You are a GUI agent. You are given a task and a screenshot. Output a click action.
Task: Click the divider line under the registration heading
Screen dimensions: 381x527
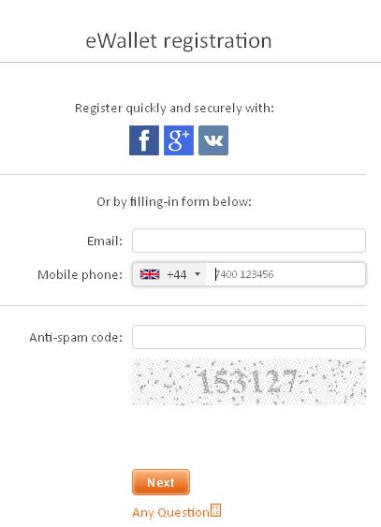click(191, 62)
